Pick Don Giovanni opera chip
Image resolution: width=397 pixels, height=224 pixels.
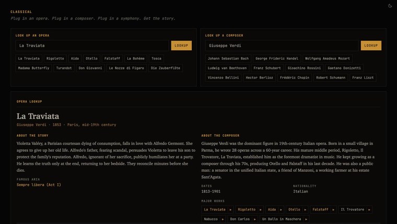(x=90, y=68)
